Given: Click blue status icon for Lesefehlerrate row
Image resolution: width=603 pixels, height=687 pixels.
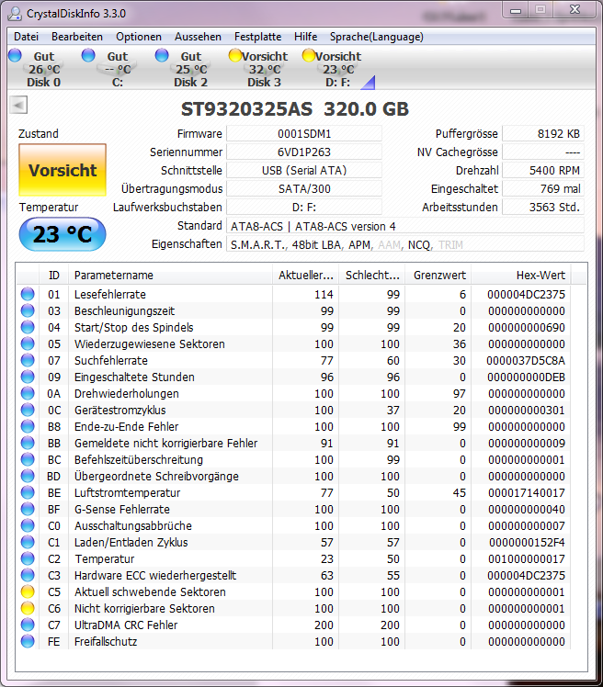Looking at the screenshot, I should tap(28, 295).
